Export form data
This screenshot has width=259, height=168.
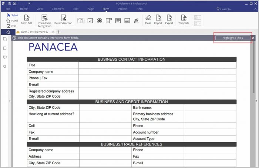click(169, 20)
